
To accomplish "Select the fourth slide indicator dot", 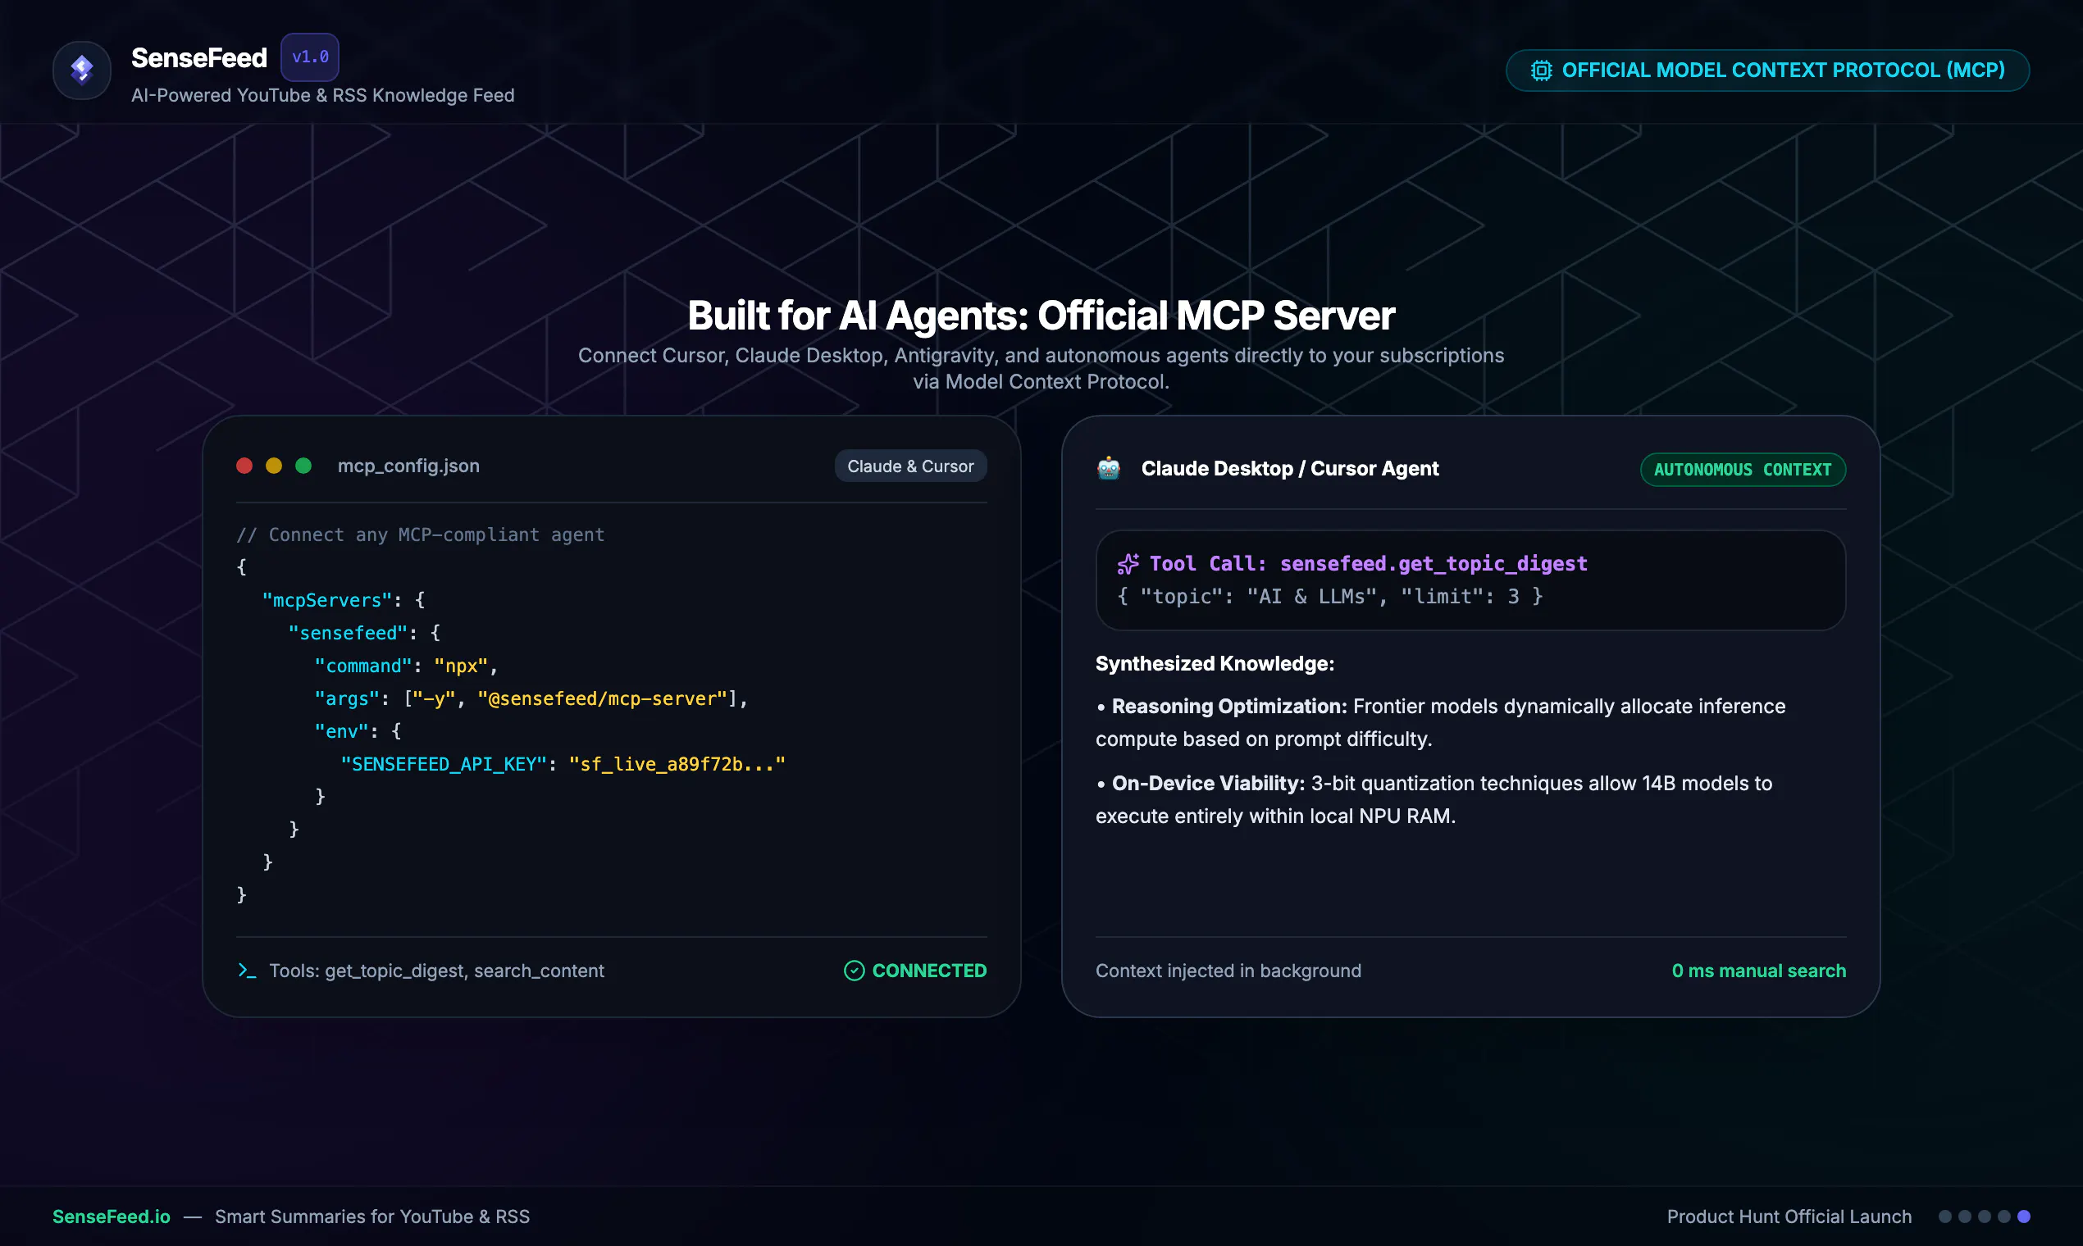I will click(2004, 1216).
